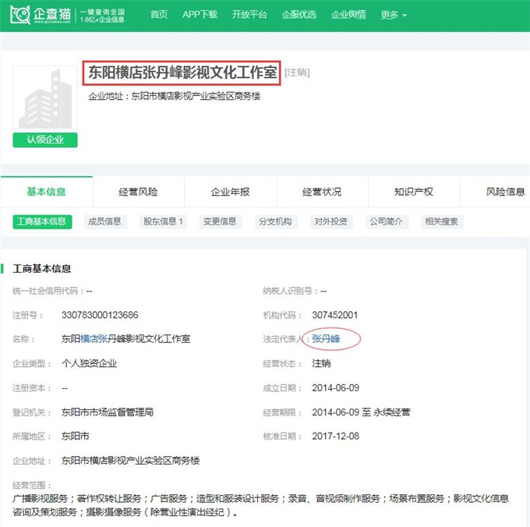Open the 经营状况 tab
Screen dimensions: 530x527
click(322, 192)
